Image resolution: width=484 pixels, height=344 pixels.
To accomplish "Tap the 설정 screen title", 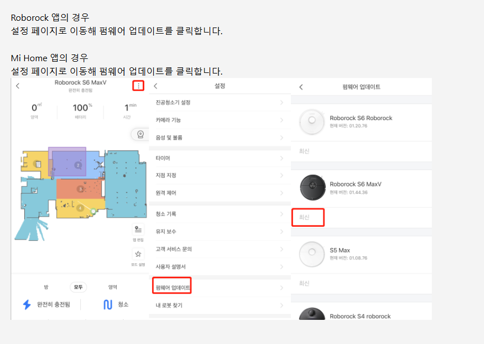I will pos(220,86).
